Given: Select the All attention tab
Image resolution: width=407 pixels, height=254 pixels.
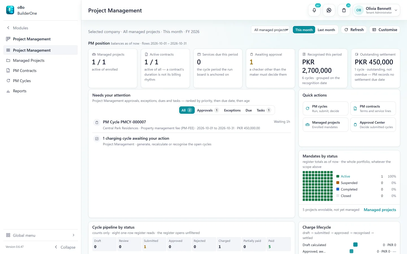Looking at the screenshot, I should pos(187,110).
